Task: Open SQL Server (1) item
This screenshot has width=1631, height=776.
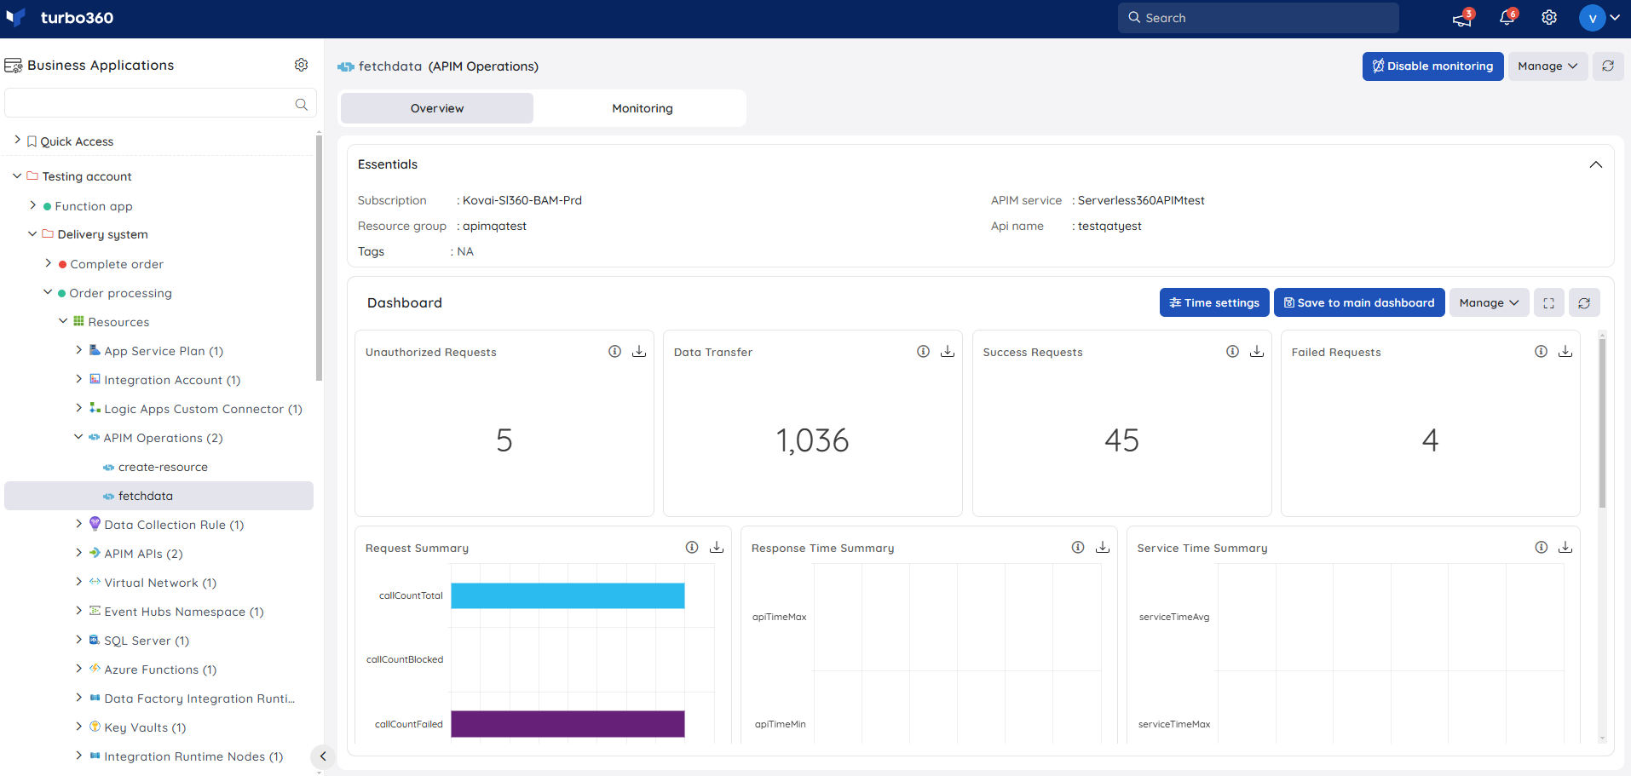Action: click(x=147, y=641)
